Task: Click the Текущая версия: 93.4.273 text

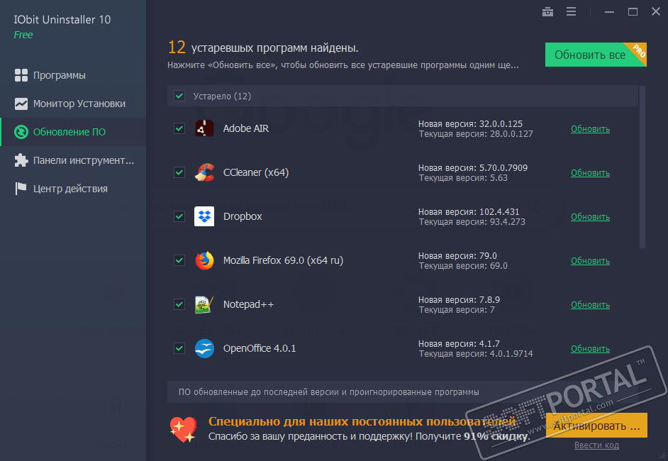Action: coord(472,221)
